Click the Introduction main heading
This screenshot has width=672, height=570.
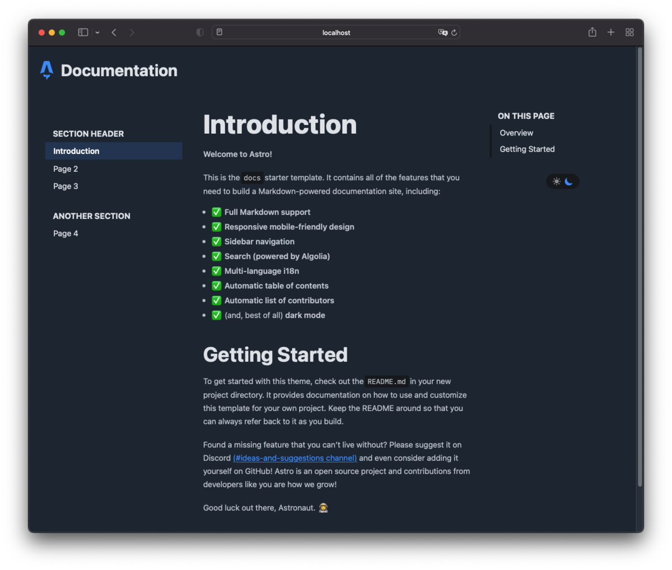[280, 124]
